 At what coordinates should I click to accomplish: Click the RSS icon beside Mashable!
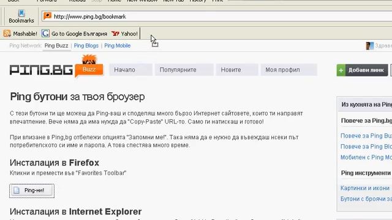click(x=7, y=34)
